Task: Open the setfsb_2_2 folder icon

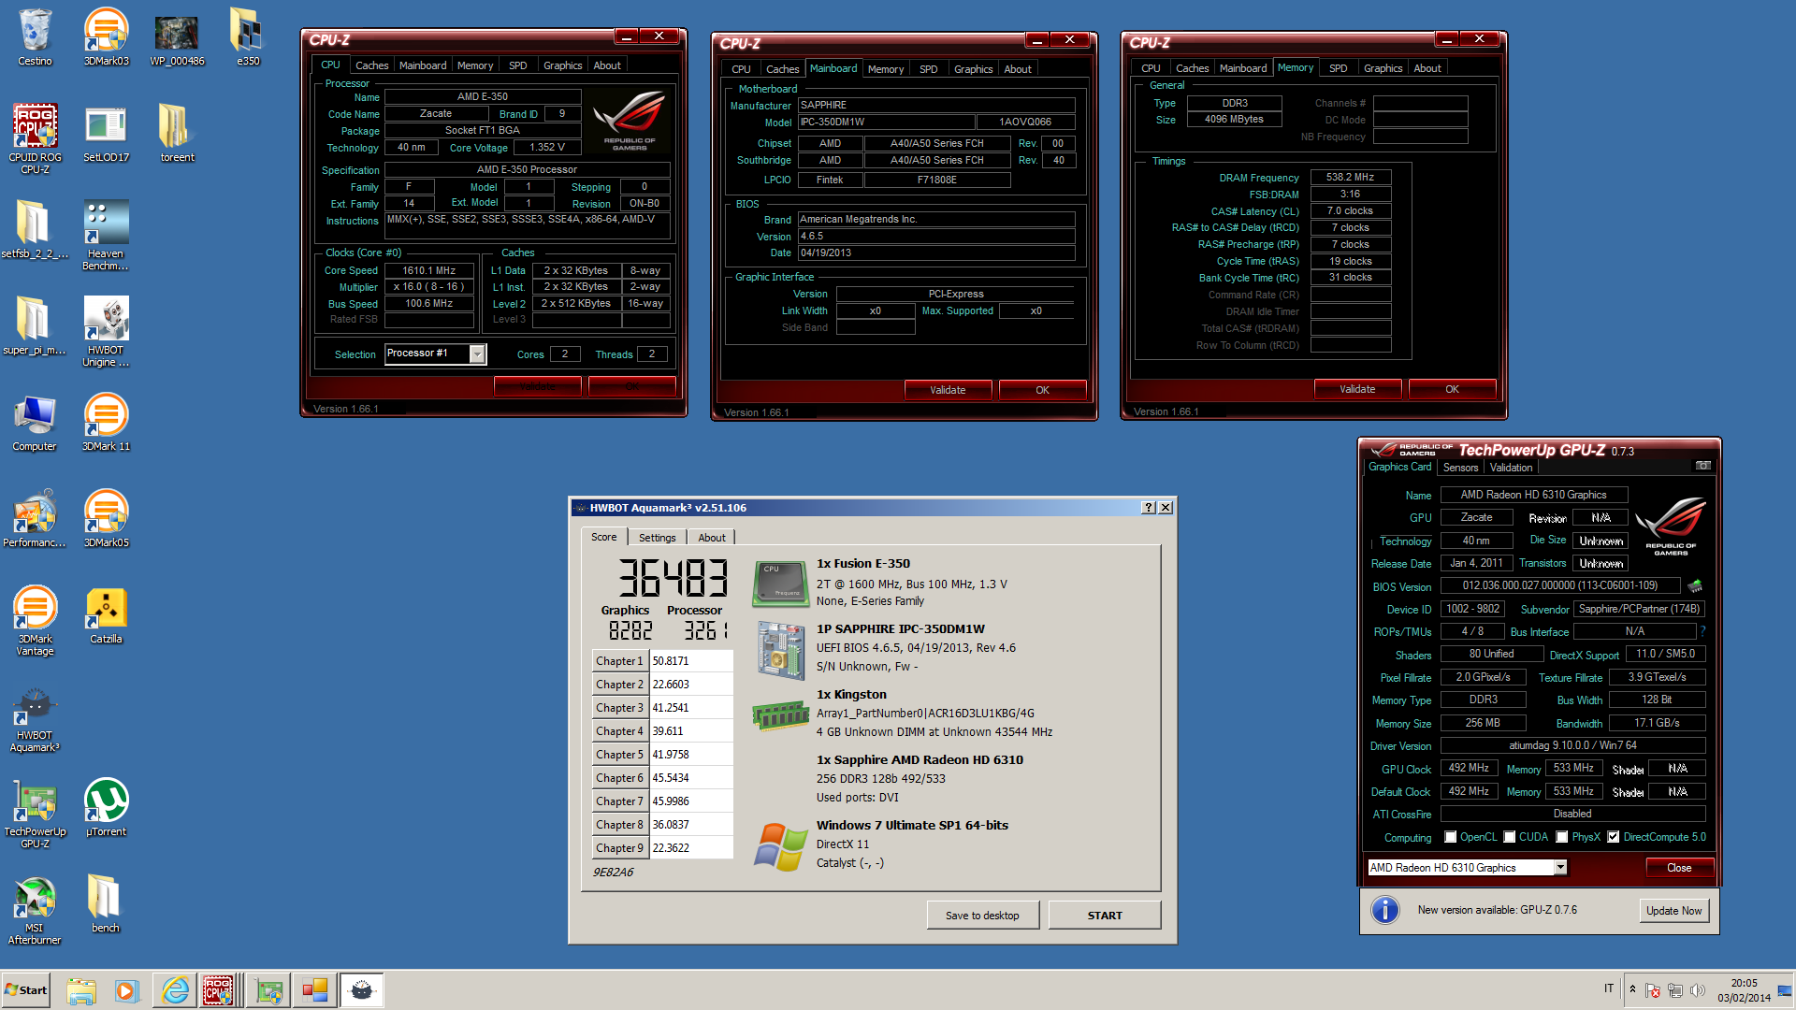Action: coord(35,230)
